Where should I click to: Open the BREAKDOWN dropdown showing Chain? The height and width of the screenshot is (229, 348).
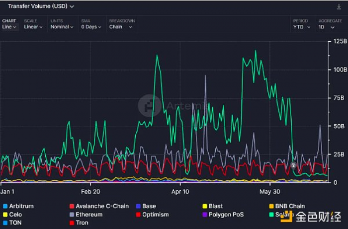(x=122, y=24)
